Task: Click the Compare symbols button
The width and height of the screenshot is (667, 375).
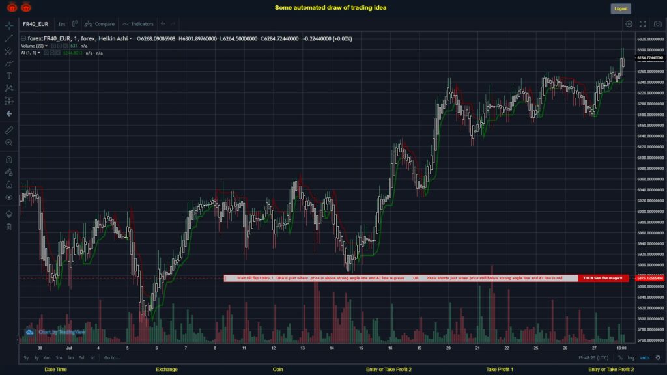Action: [x=100, y=24]
